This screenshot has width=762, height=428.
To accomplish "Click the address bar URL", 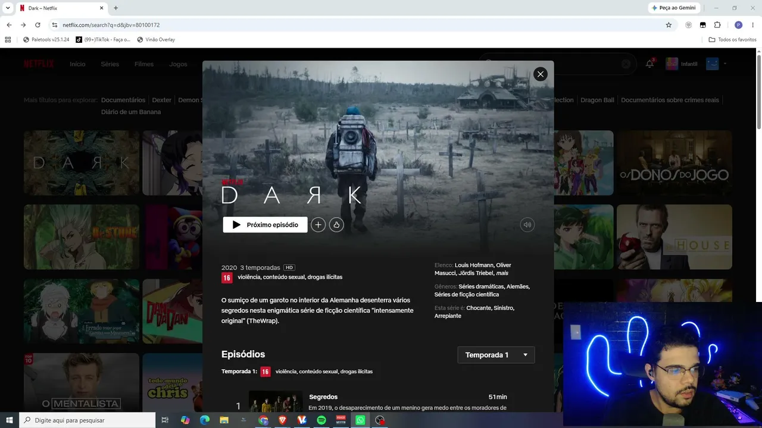I will pyautogui.click(x=111, y=25).
